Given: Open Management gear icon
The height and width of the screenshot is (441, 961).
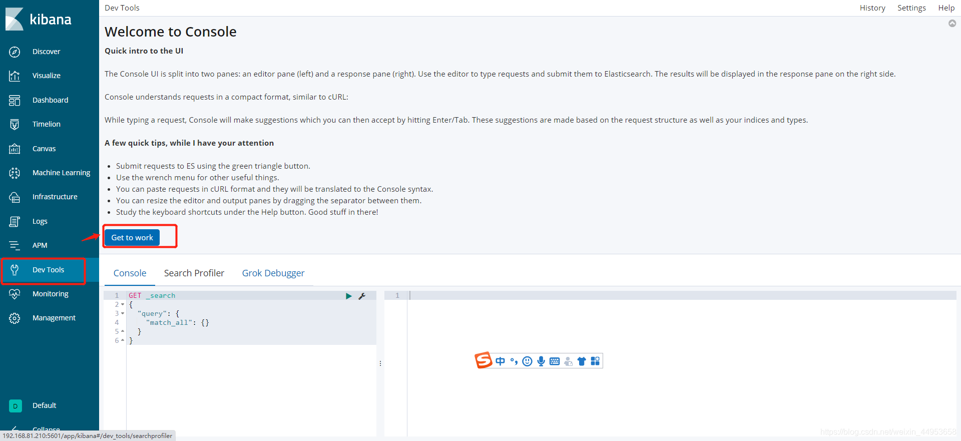Looking at the screenshot, I should pos(15,318).
